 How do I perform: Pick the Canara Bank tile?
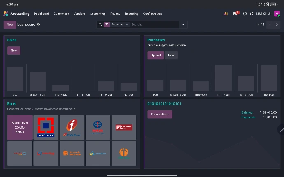pyautogui.click(x=98, y=153)
